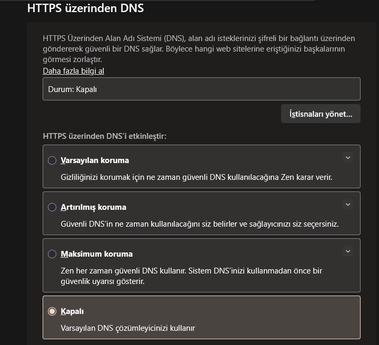Click the HTTPS üzerinden DNS section heading
Viewport: 379px width, 345px height.
(x=85, y=8)
